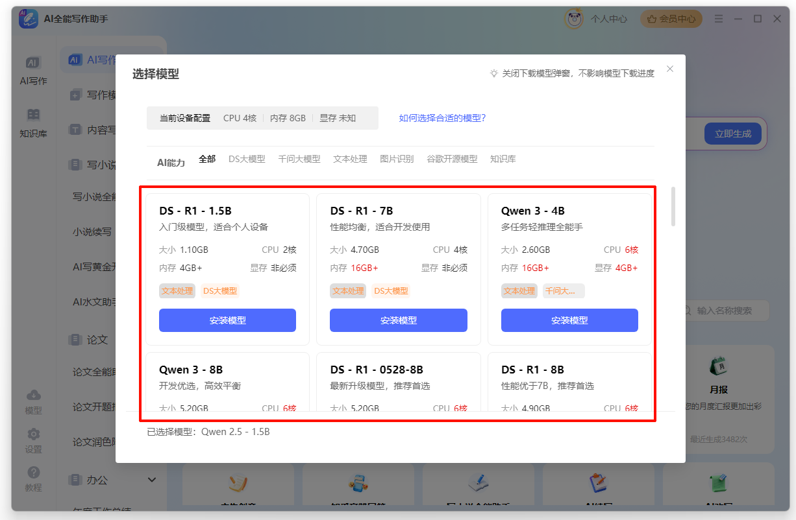Screen dimensions: 796x520
Task: Install the Qwen 3 - 4B model
Action: [x=569, y=320]
